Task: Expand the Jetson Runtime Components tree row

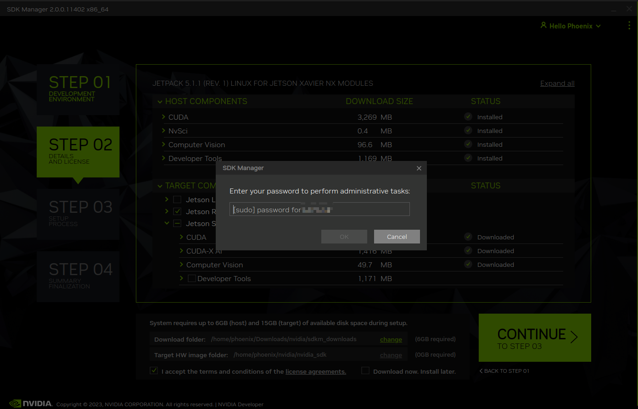Action: (167, 211)
